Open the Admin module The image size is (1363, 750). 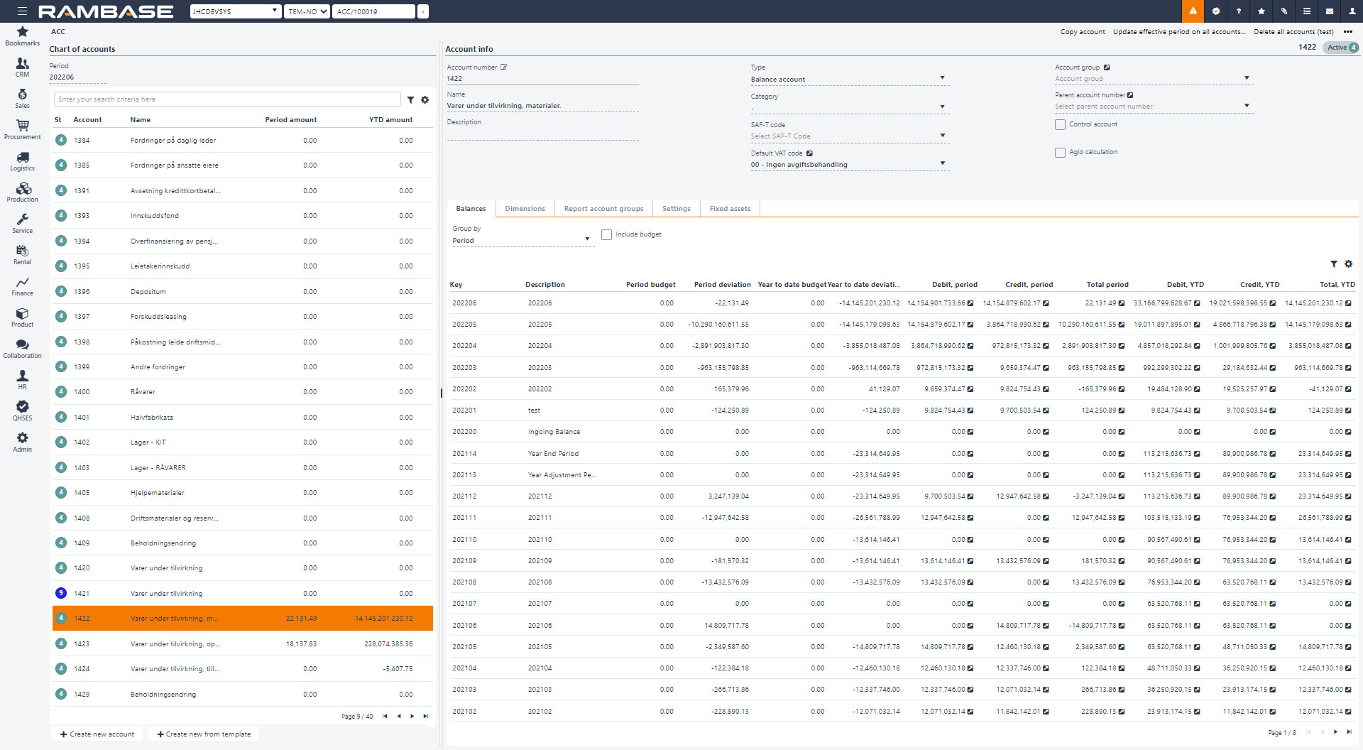click(x=23, y=442)
